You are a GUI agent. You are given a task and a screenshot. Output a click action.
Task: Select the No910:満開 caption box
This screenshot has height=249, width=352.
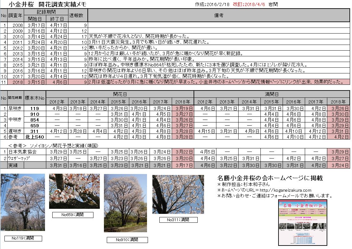click(127, 240)
